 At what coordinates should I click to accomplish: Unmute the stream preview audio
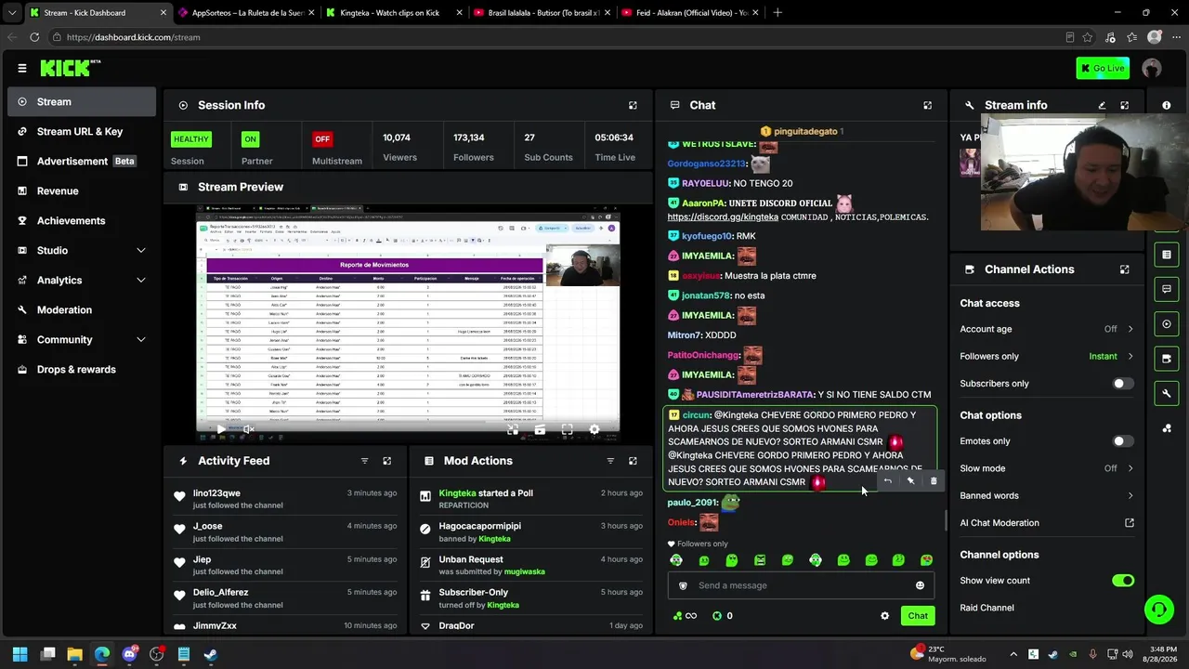[x=248, y=429]
